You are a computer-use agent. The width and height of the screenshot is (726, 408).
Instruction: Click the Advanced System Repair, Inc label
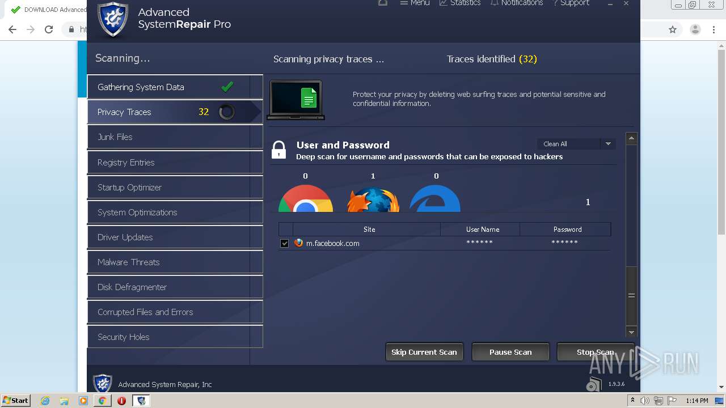[165, 384]
